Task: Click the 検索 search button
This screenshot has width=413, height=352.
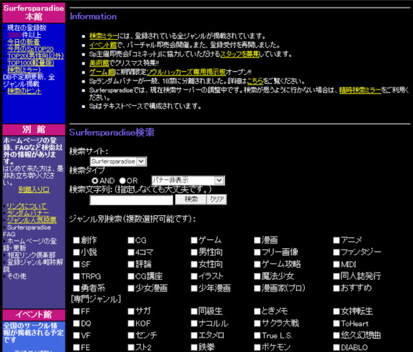Action: tap(191, 199)
